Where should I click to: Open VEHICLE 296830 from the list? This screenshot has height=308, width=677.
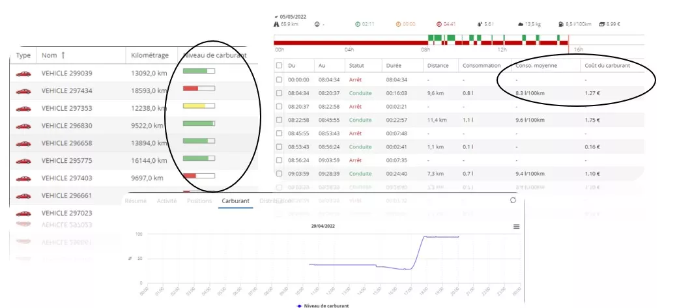click(66, 124)
